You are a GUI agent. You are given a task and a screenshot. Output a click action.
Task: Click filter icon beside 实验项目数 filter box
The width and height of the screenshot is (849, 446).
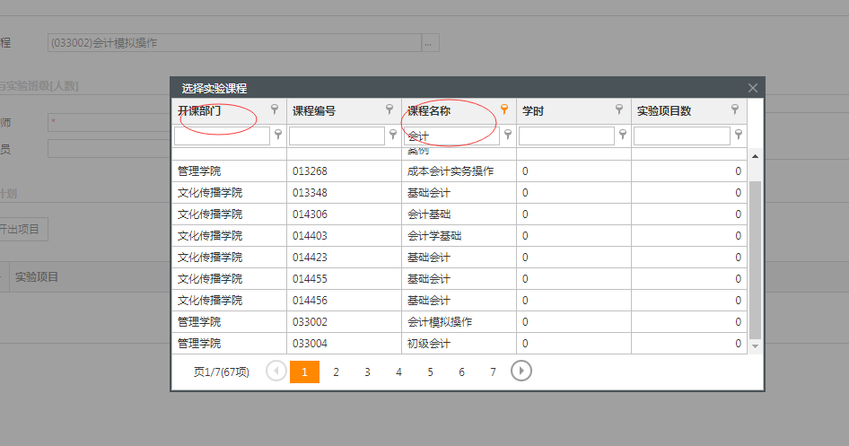point(738,136)
